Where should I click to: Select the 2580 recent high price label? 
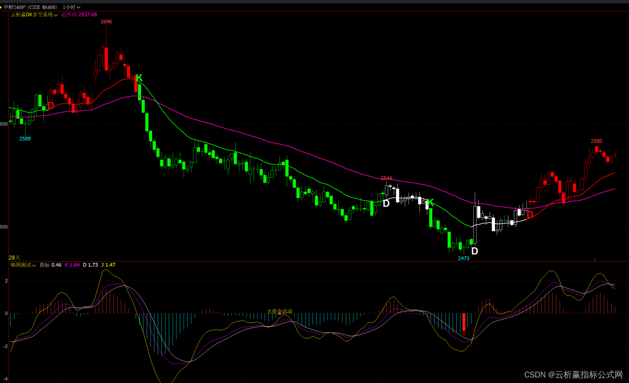coord(596,141)
